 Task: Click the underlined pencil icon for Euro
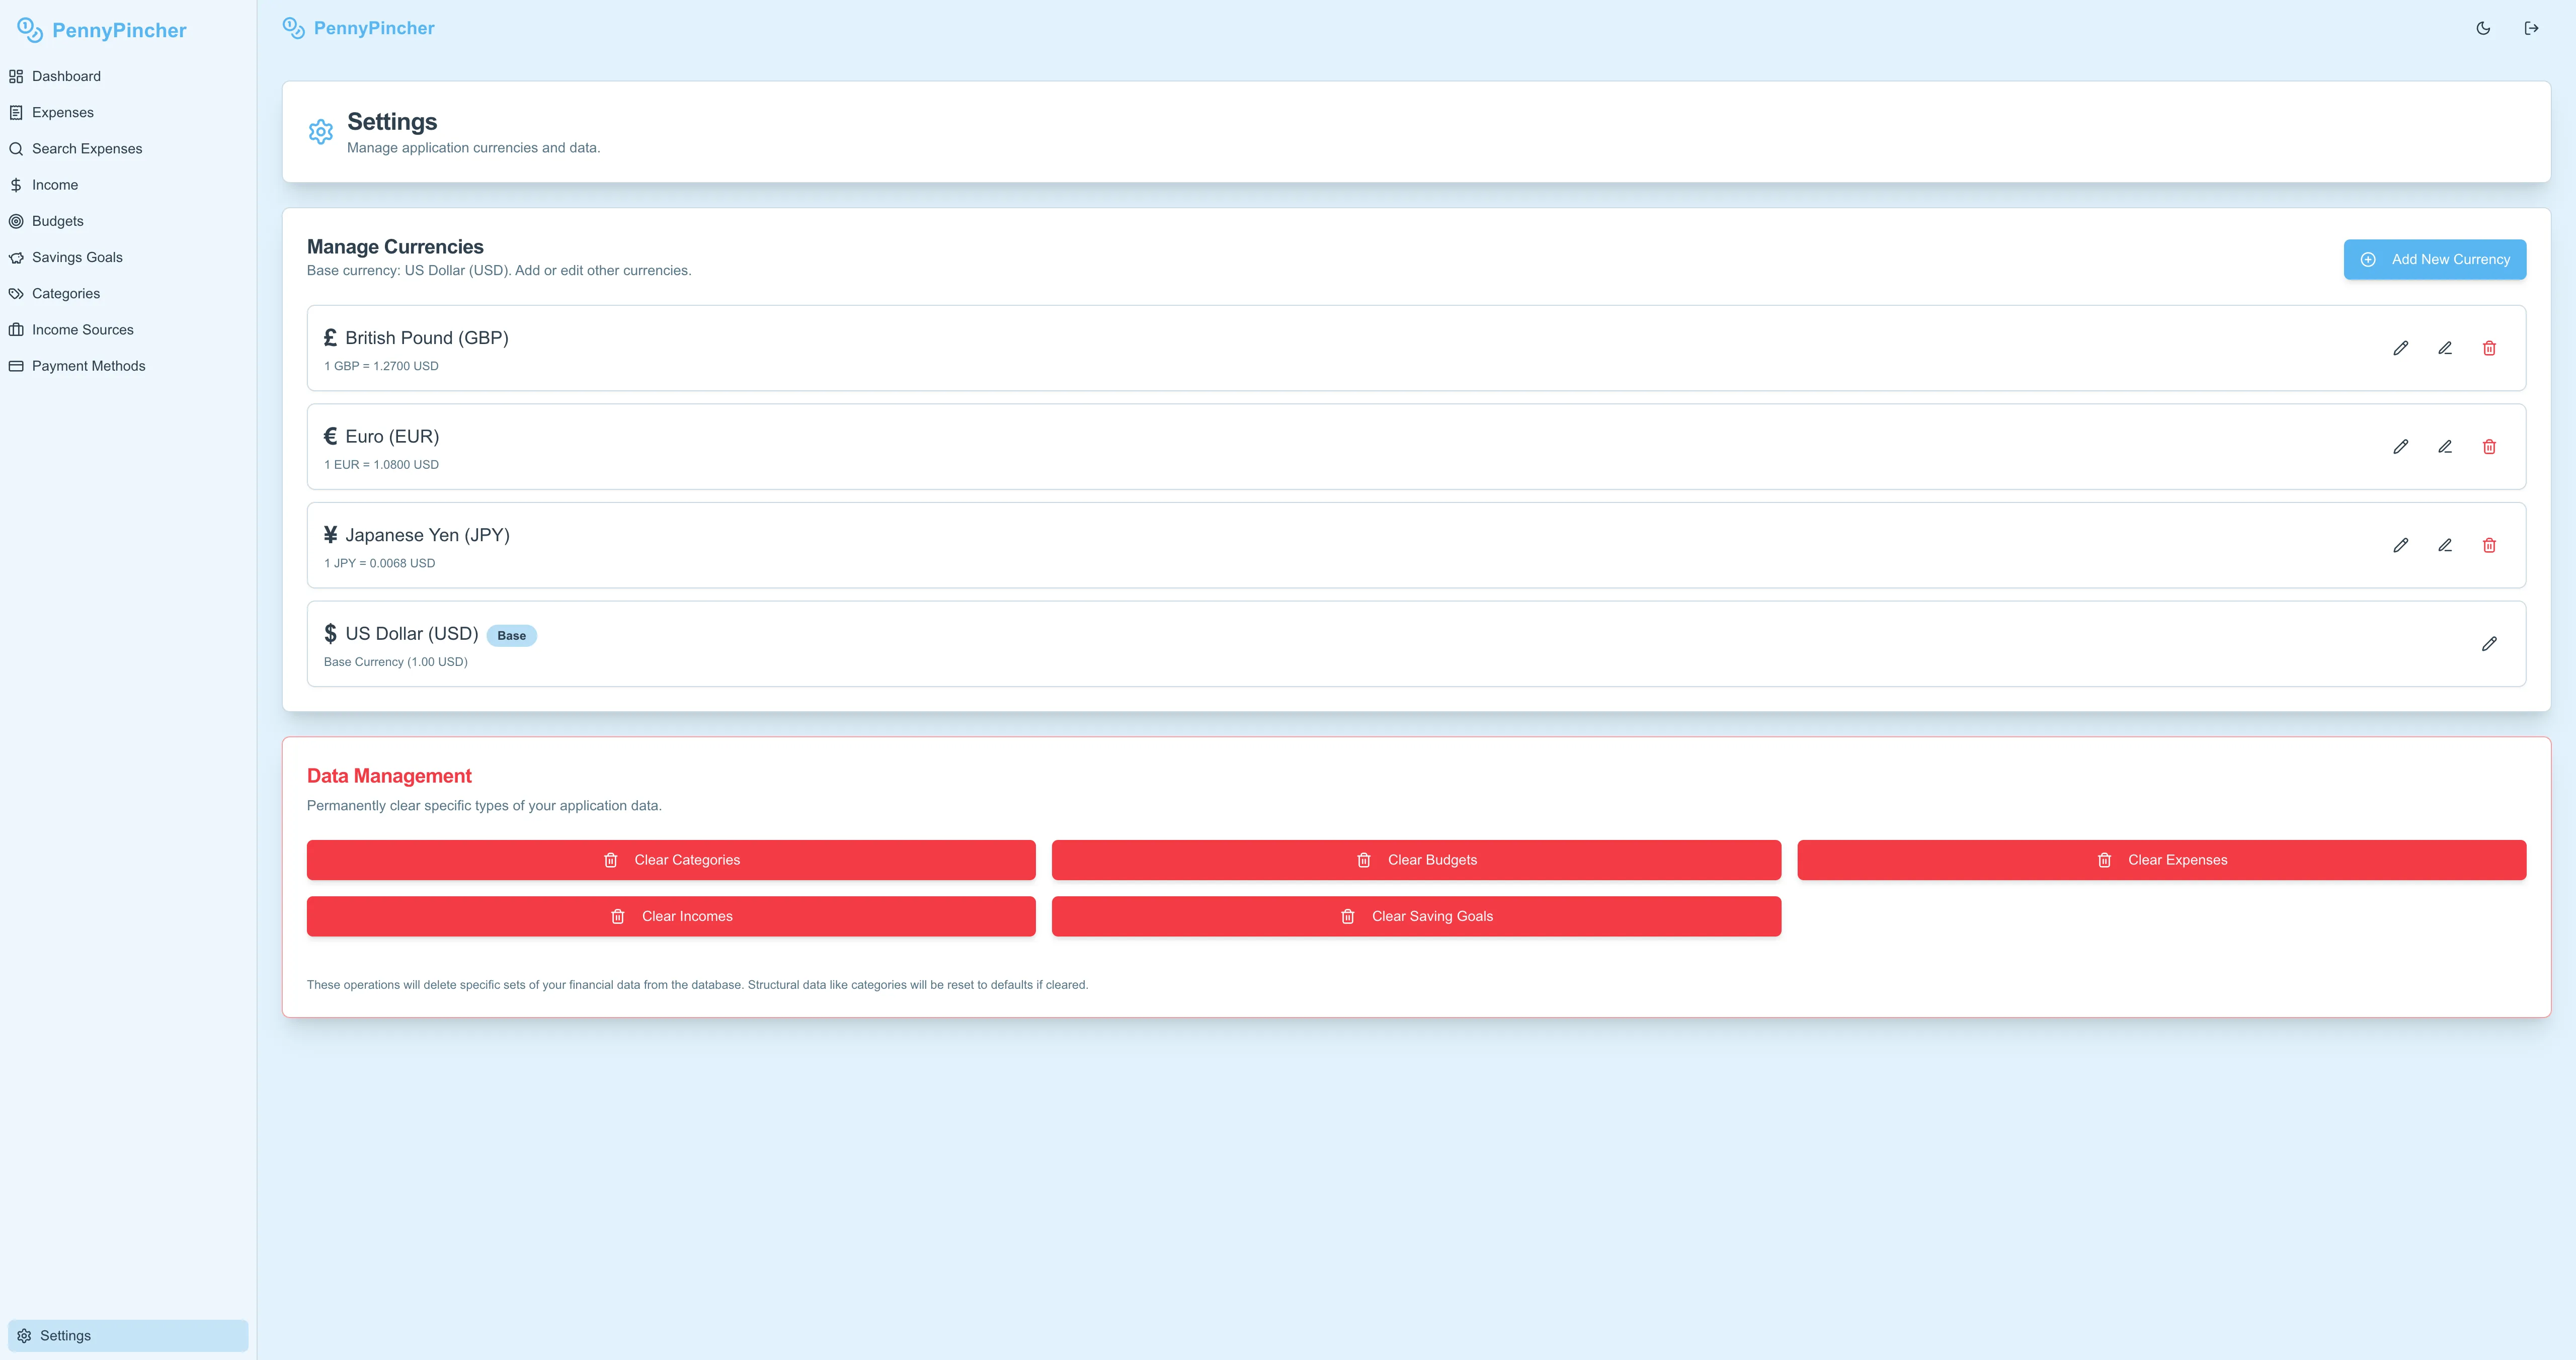[x=2445, y=447]
